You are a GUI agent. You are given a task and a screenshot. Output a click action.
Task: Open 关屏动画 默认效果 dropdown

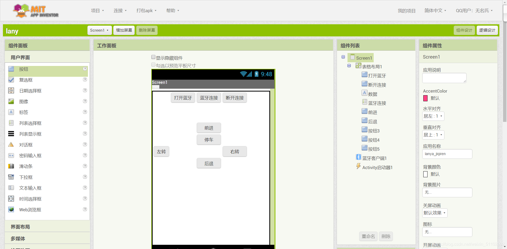pos(435,213)
